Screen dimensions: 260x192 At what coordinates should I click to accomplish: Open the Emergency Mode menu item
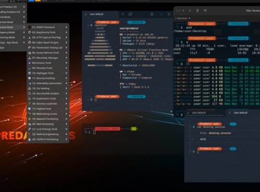pyautogui.click(x=13, y=32)
